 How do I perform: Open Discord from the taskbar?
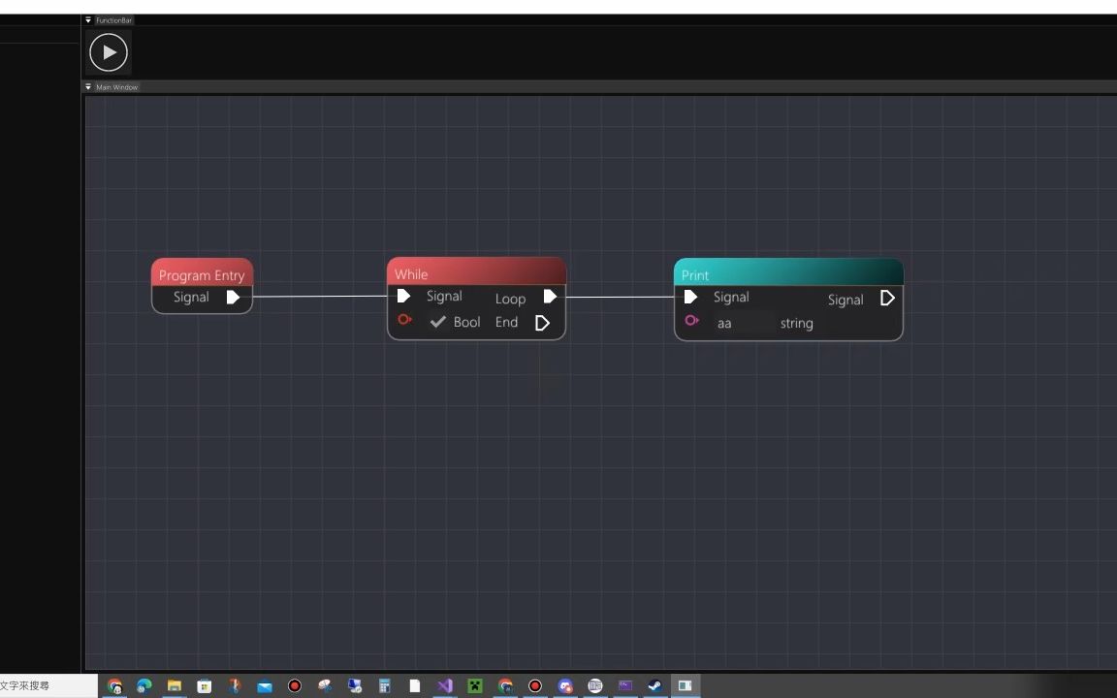click(565, 686)
